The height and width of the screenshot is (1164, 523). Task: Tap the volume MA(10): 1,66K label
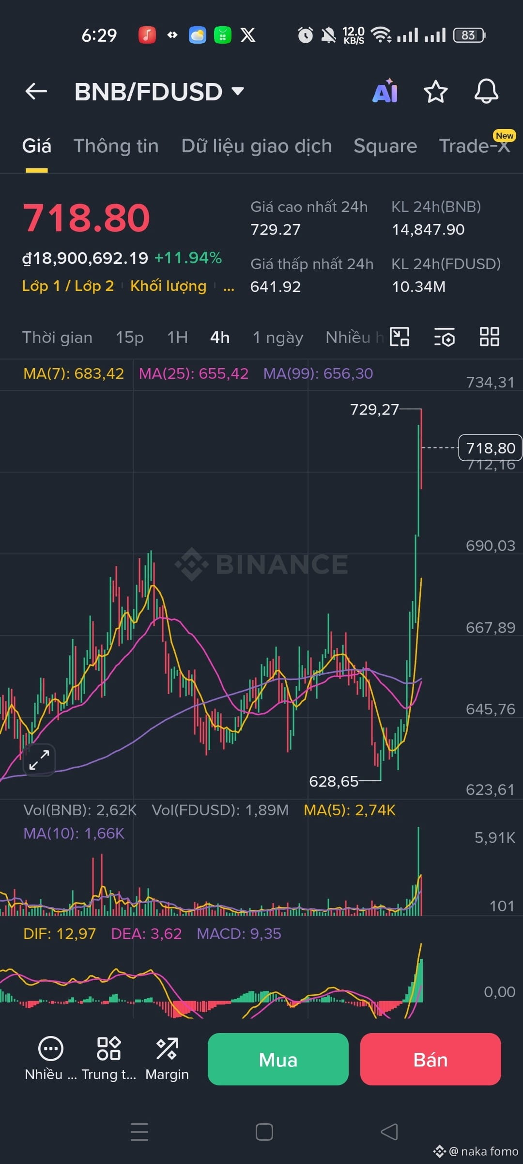point(74,833)
